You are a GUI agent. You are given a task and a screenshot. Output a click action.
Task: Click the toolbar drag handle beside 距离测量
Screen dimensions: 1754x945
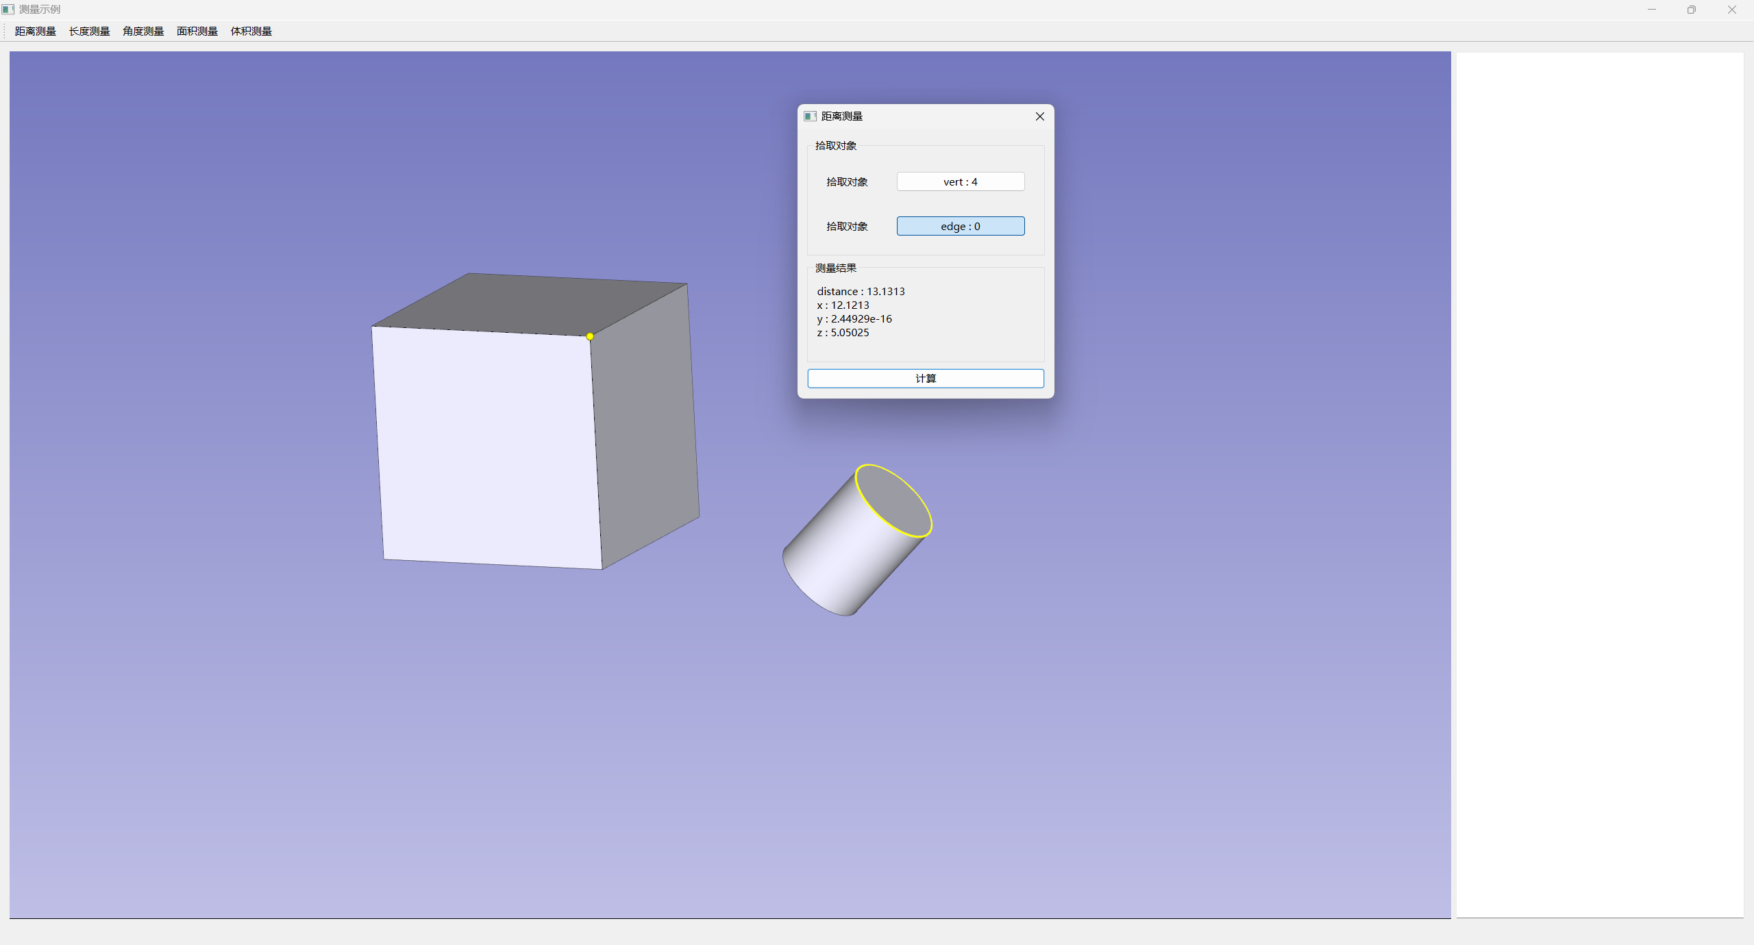tap(5, 32)
